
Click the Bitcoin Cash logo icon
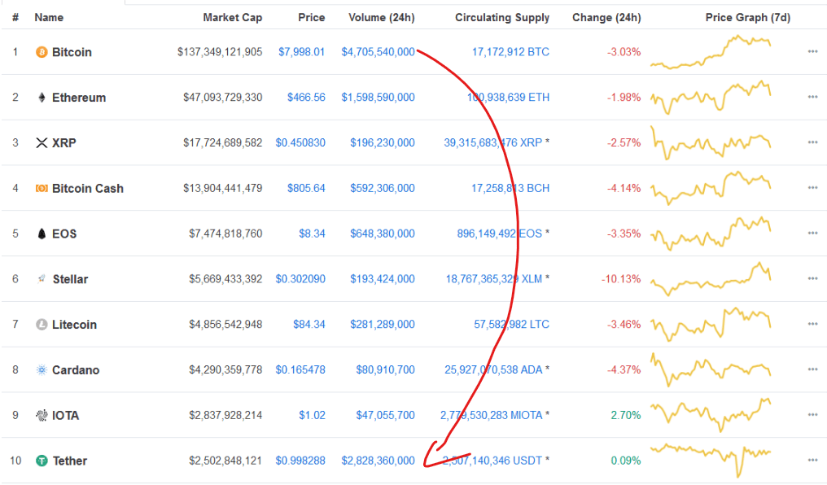tap(42, 188)
